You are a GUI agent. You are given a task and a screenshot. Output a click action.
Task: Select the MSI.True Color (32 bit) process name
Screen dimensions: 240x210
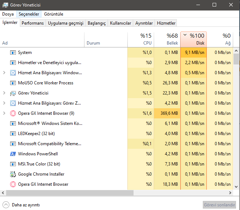tap(39, 164)
